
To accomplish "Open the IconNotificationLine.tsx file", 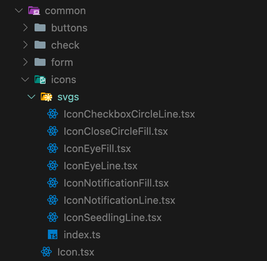I will click(x=119, y=200).
